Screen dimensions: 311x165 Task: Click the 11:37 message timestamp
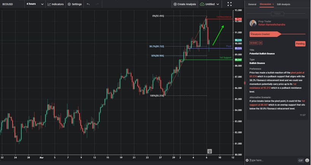point(303,115)
